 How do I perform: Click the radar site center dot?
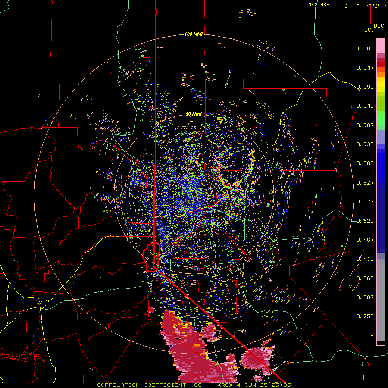coord(195,194)
